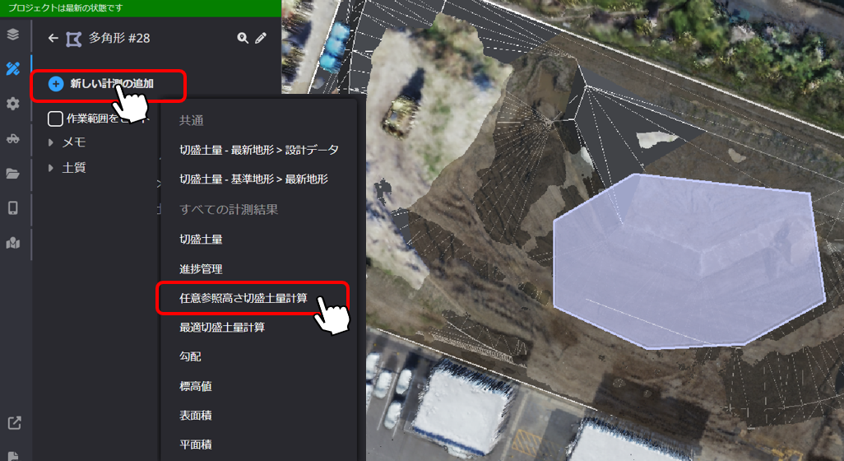
Task: Open the layers icon in sidebar
Action: pos(13,35)
